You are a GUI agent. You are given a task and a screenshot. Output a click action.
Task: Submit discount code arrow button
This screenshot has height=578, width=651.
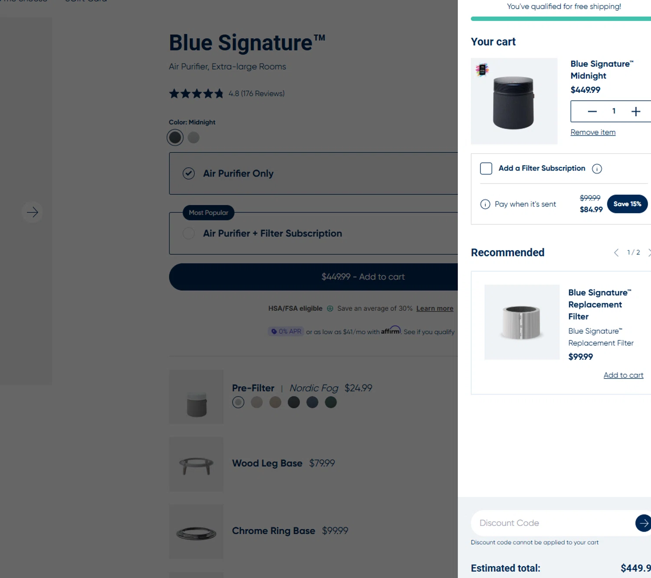click(x=643, y=523)
